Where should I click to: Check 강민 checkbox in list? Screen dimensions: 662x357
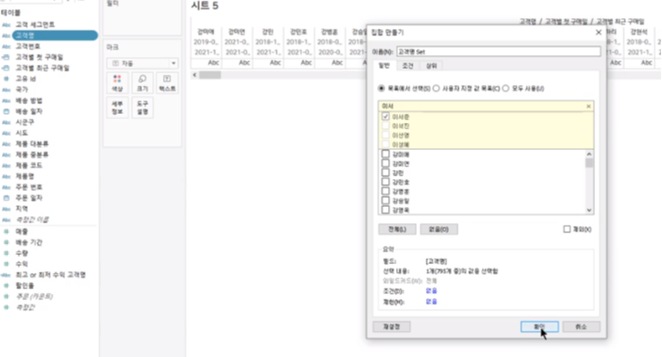(385, 173)
